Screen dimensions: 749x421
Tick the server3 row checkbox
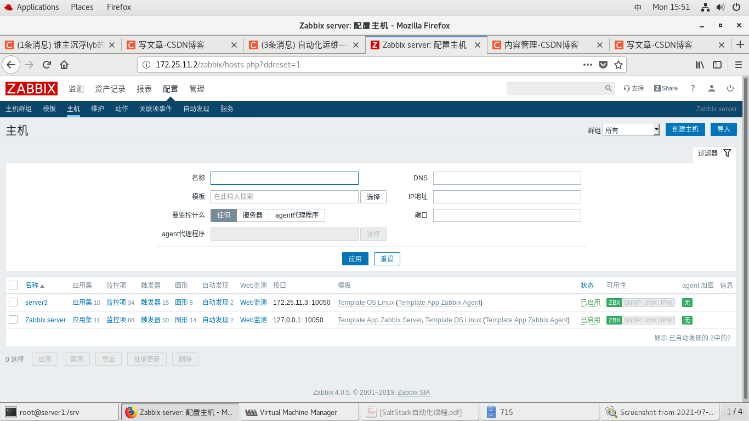coord(13,302)
